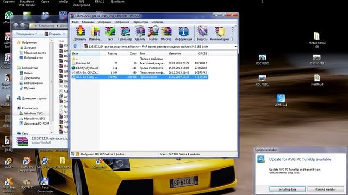Image resolution: width=348 pixels, height=195 pixels.
Task: Launch the Мастер (Wizard) tool
Action: coord(166,34)
